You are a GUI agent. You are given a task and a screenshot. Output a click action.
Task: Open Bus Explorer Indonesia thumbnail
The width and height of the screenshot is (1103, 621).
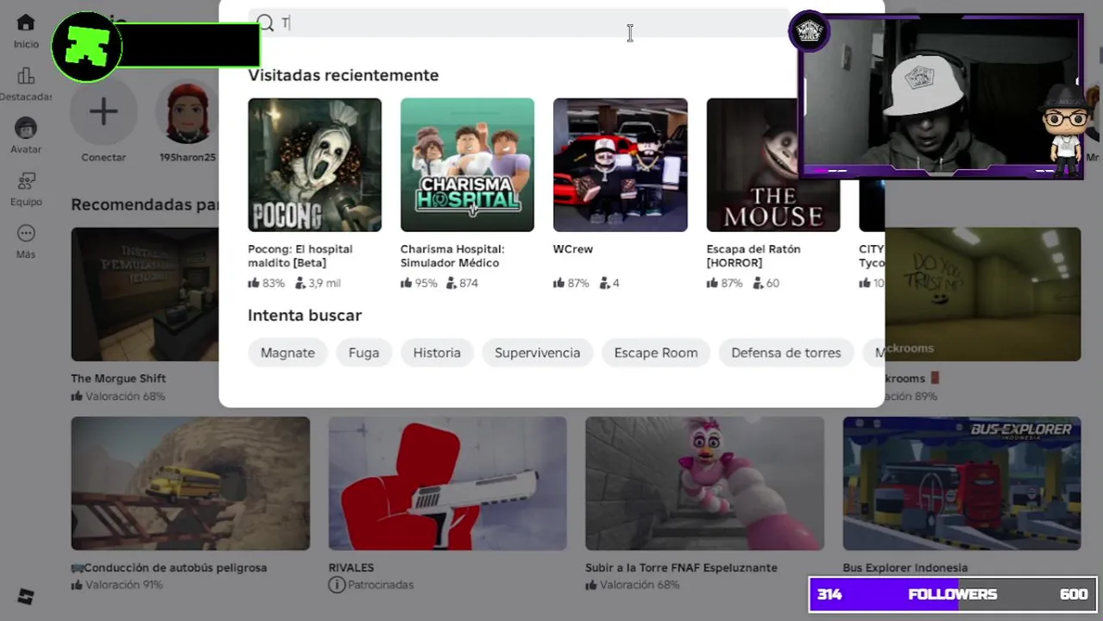pyautogui.click(x=961, y=483)
